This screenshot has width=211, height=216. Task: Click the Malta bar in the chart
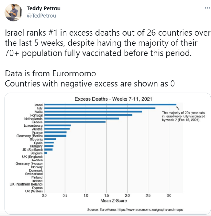click(93, 111)
